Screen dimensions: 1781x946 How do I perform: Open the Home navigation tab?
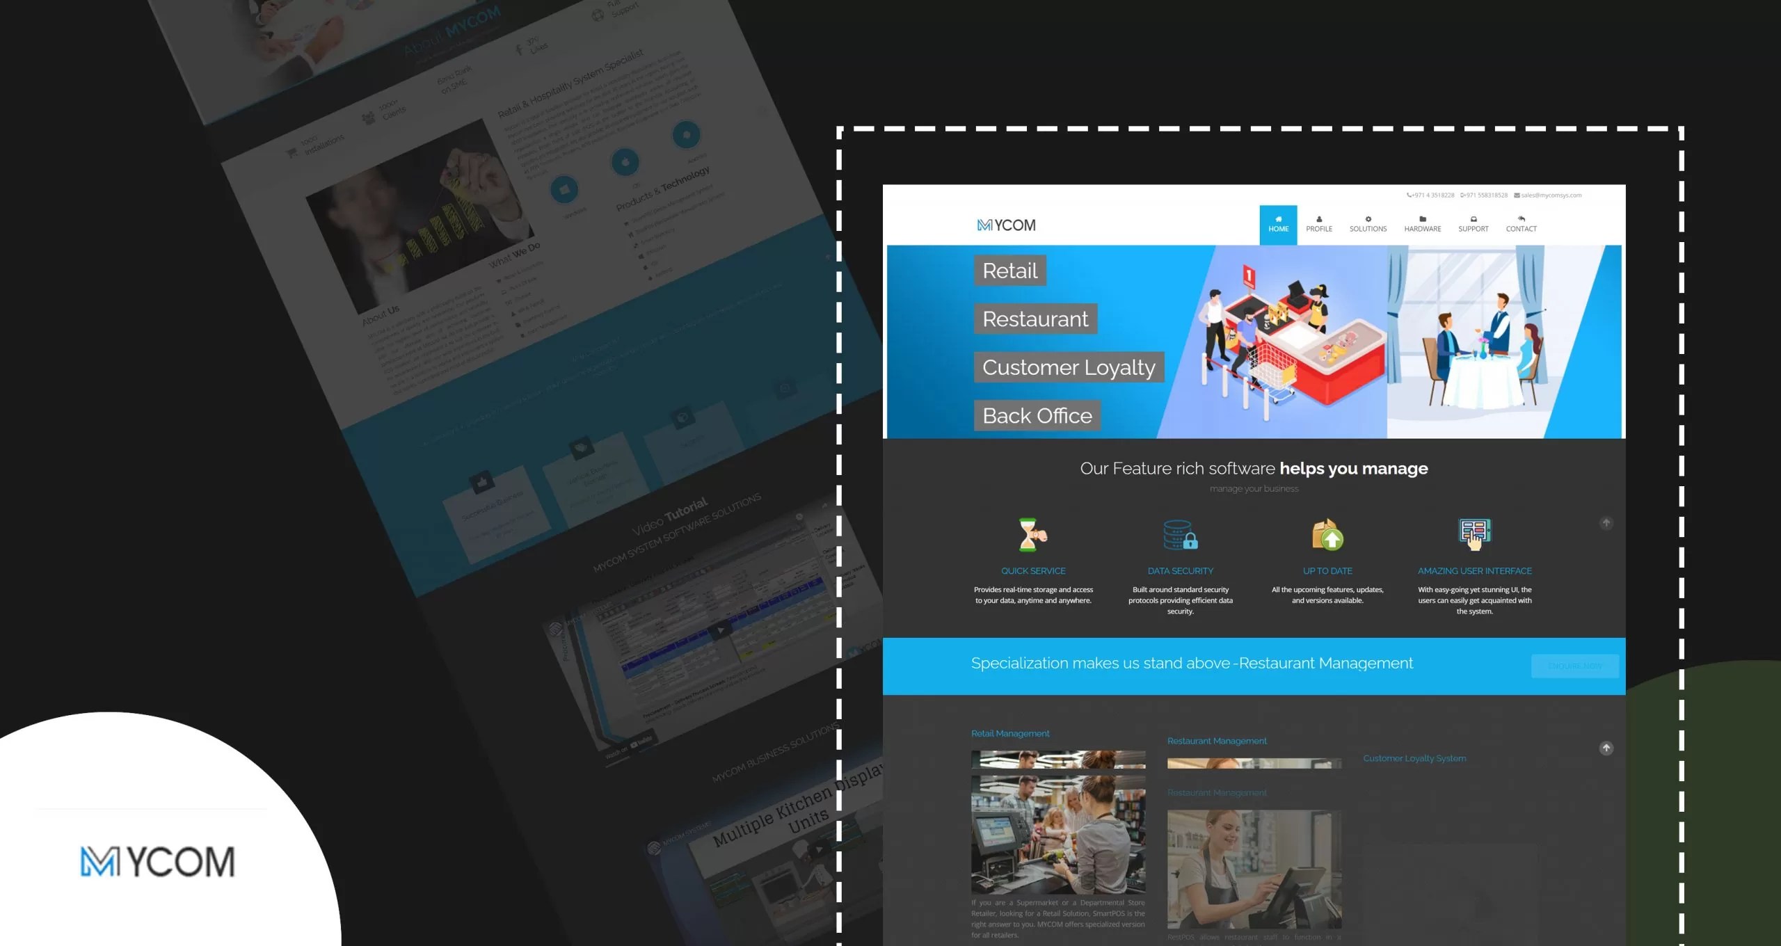click(x=1278, y=225)
